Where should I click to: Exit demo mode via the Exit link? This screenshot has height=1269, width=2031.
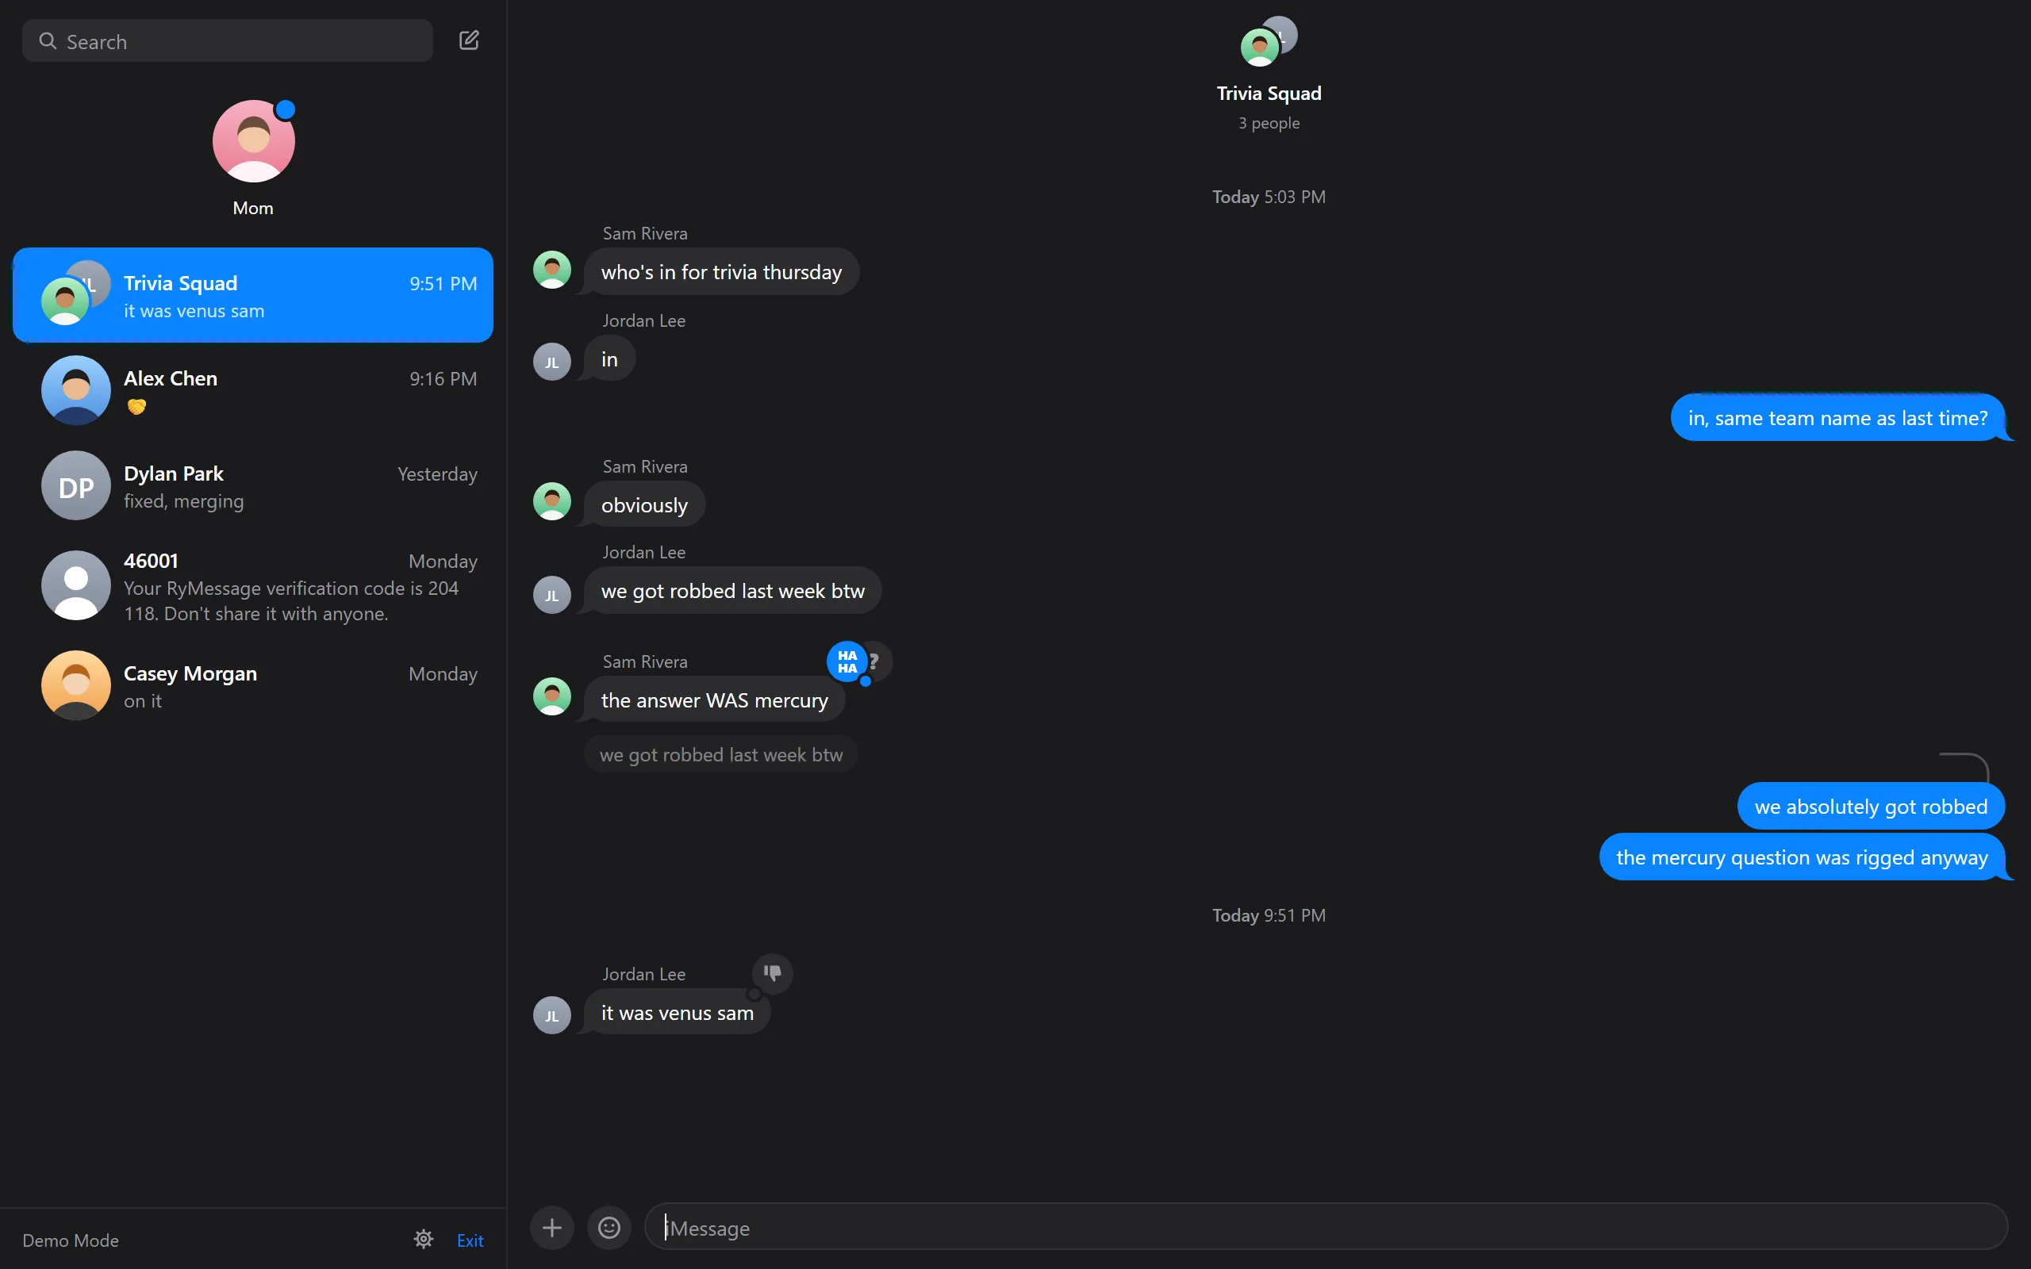[x=470, y=1240]
